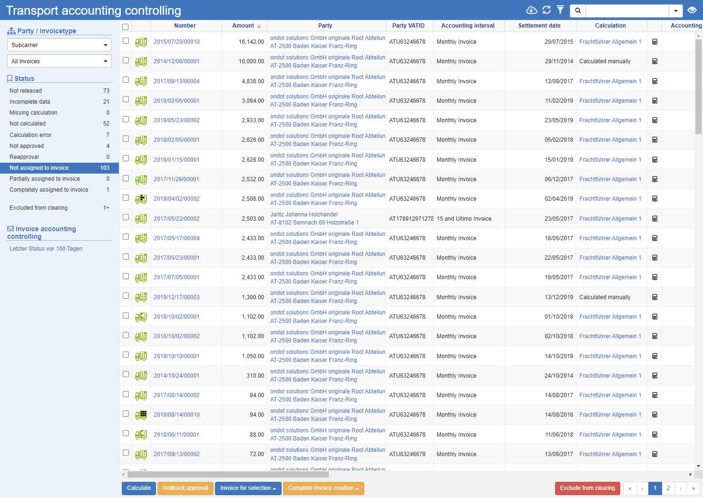
Task: Open the Subcarrier party dropdown
Action: (59, 45)
